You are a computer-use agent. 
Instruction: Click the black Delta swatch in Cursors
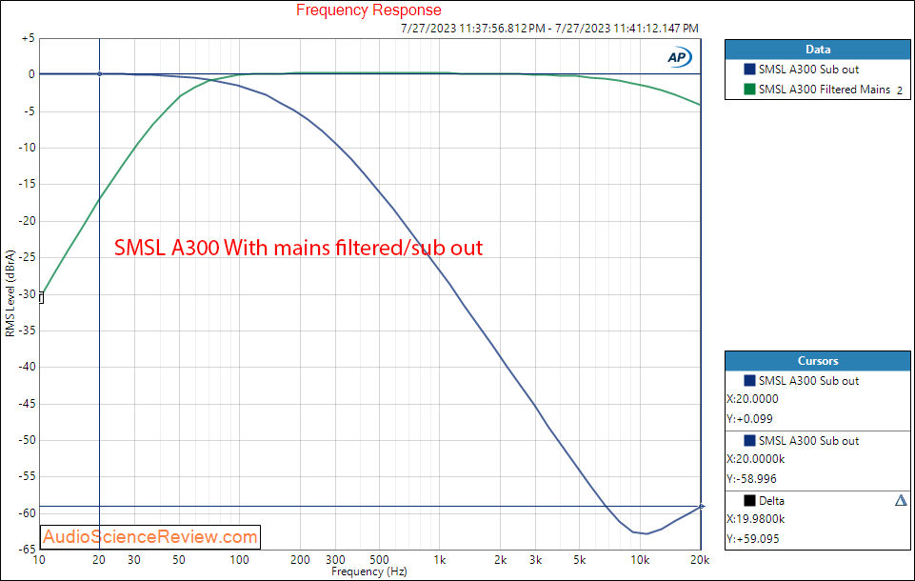coord(750,500)
